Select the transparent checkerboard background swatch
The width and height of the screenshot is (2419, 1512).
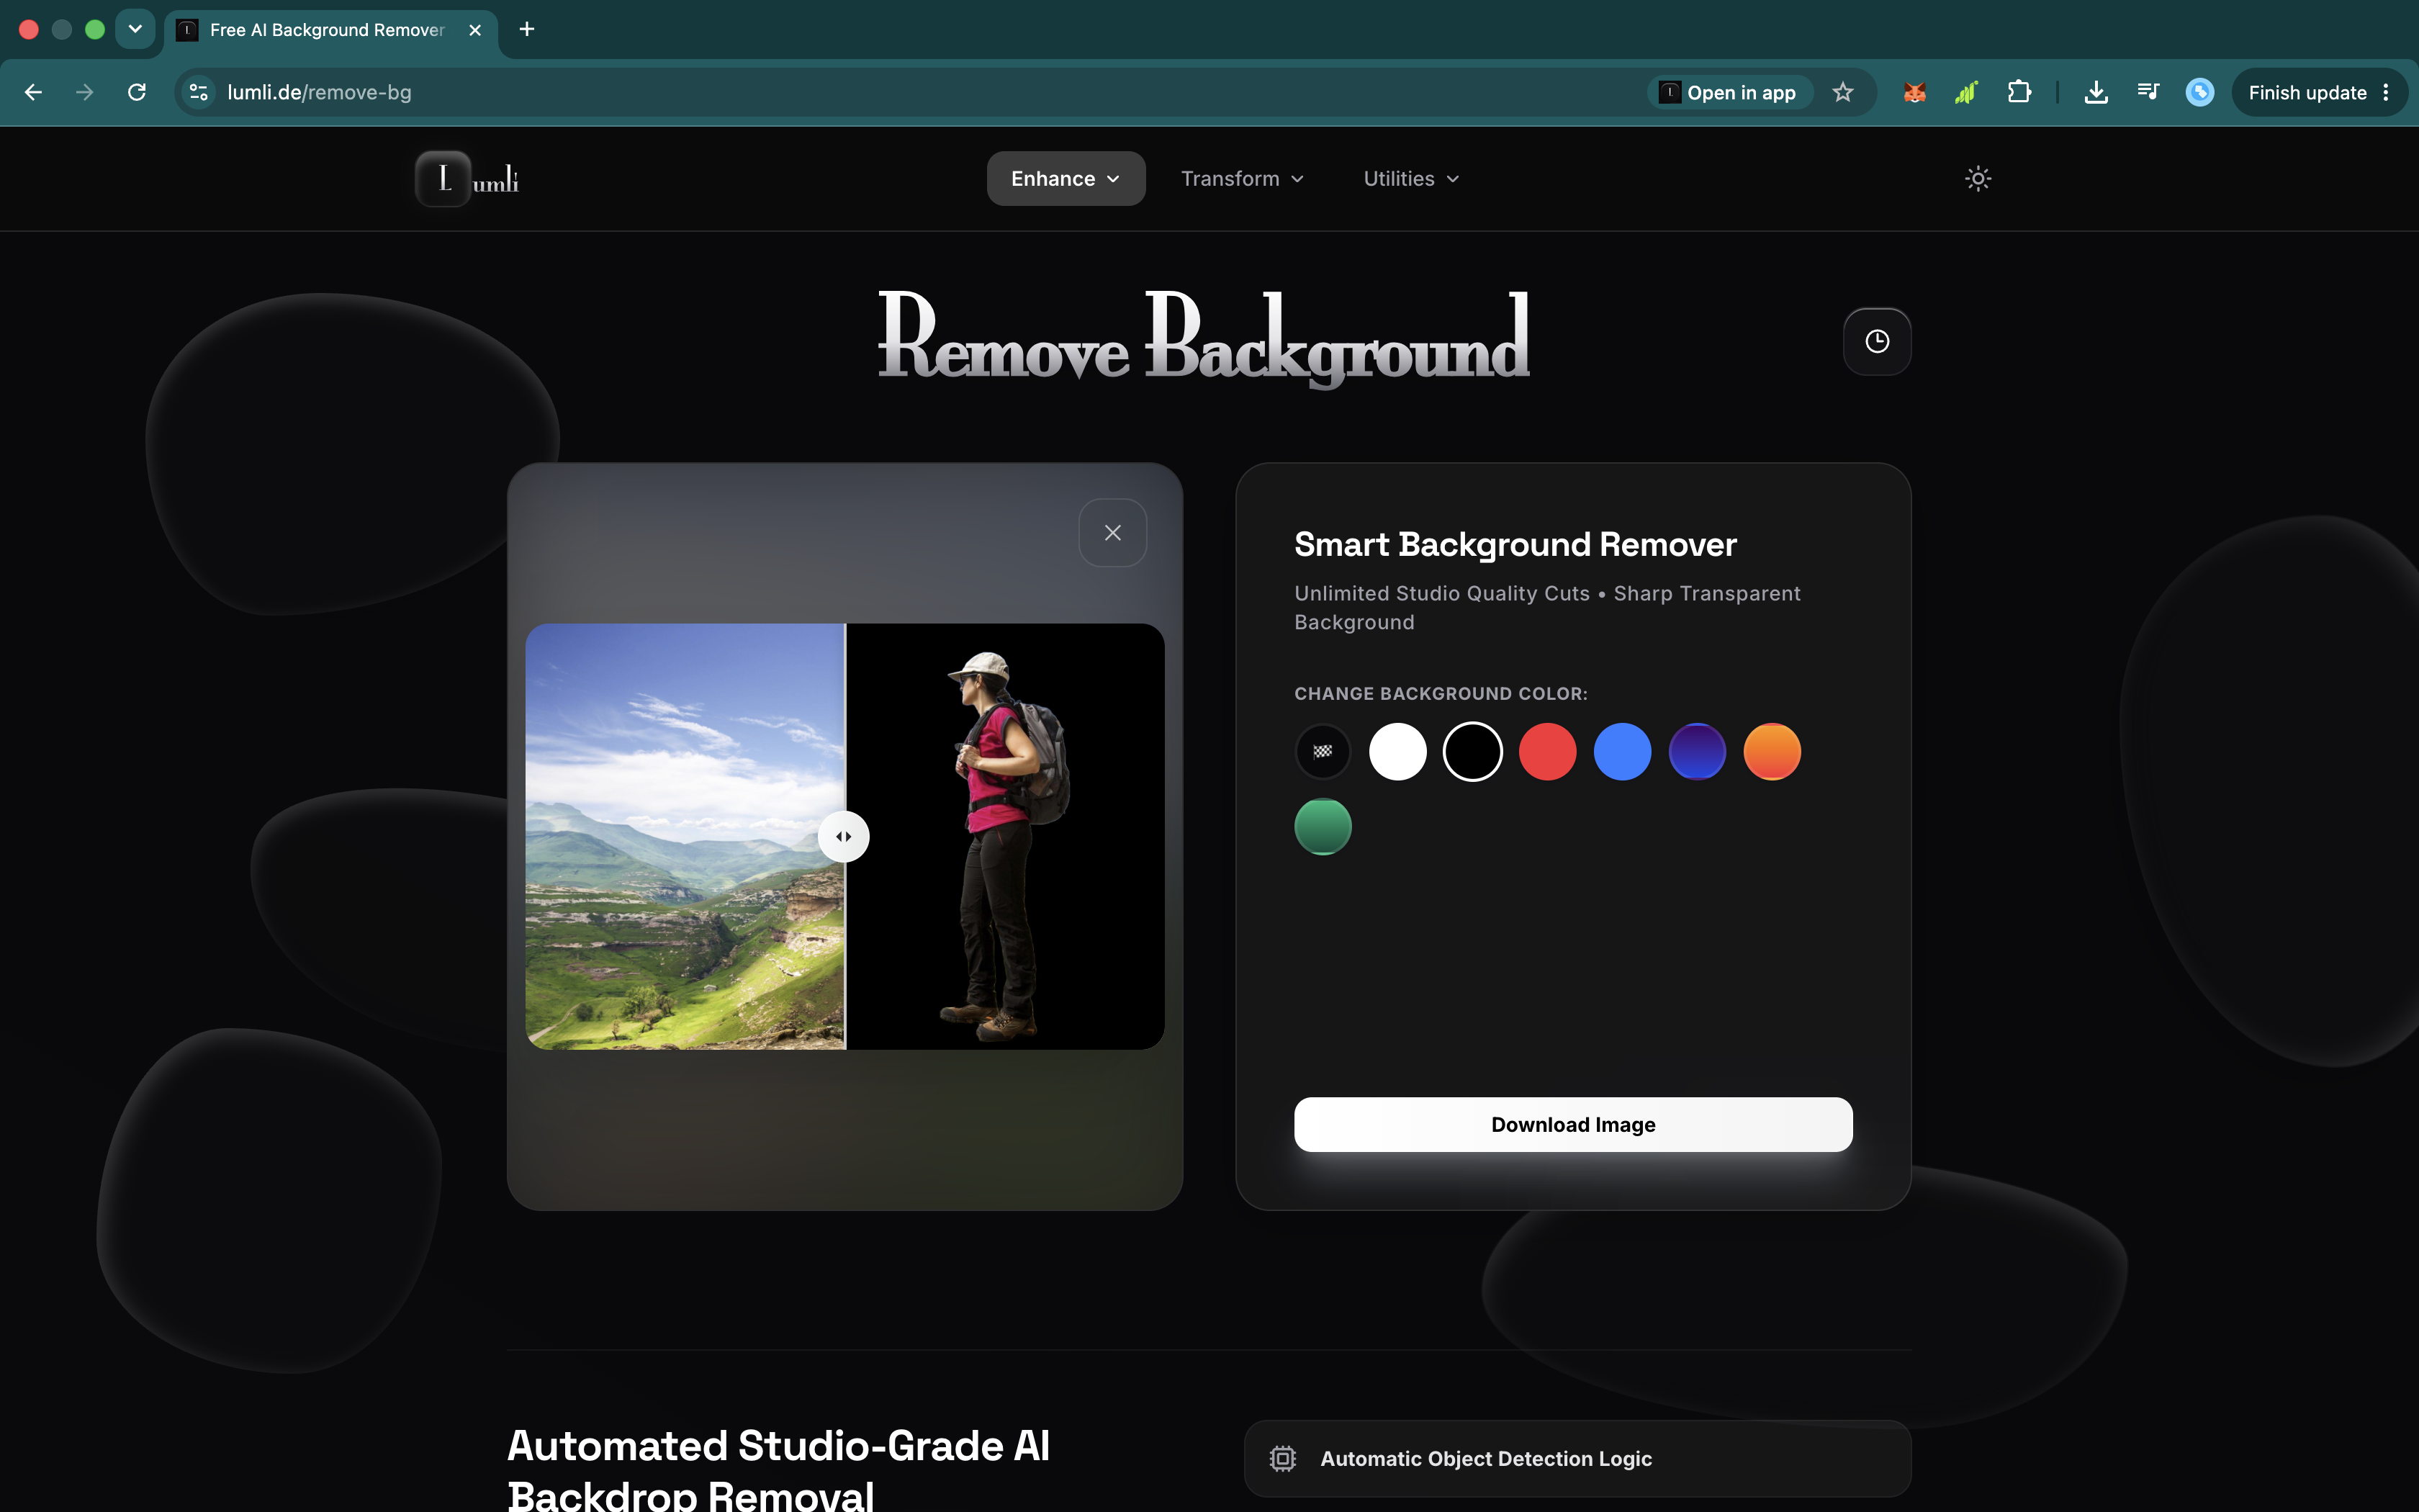click(1323, 752)
